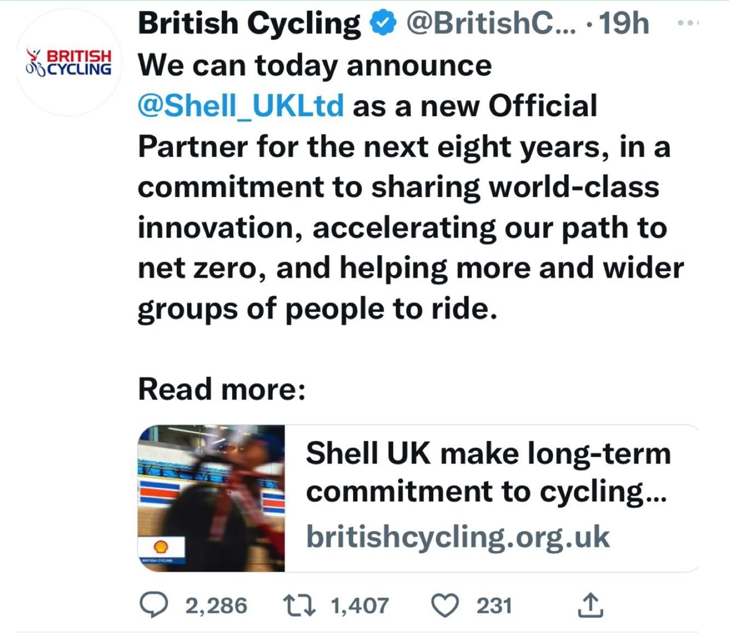Click the retweet arrows icon

(299, 605)
